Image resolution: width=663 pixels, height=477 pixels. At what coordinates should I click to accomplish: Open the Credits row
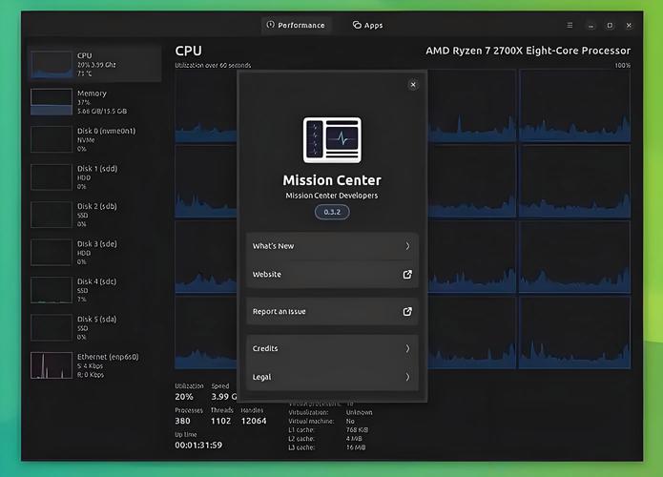coord(332,348)
